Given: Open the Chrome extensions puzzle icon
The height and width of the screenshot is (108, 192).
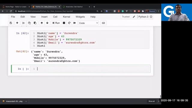Looking at the screenshot, I should (143, 11).
